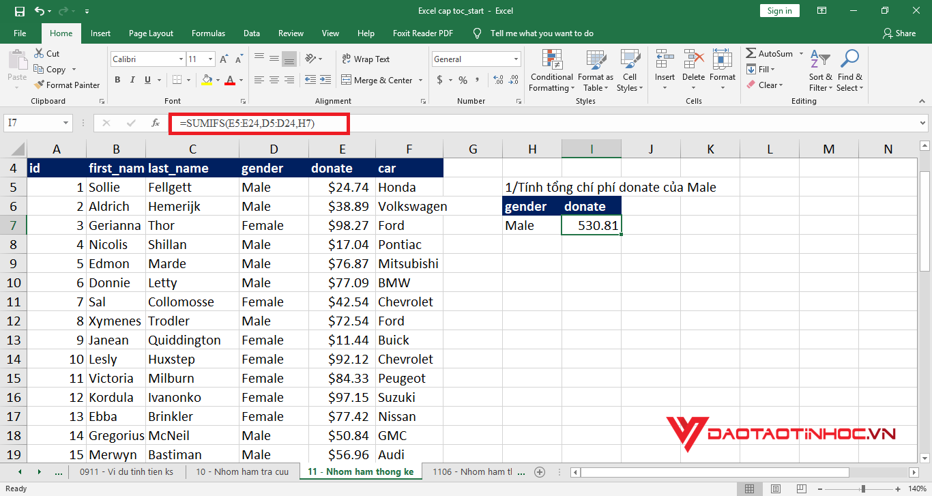Click the Sign in button

779,10
